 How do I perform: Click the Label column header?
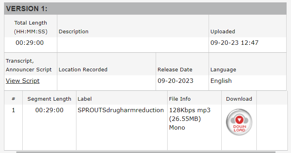point(85,99)
